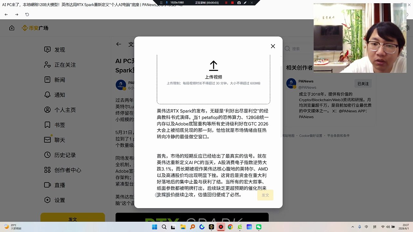Click the 平台条款和条件 footer link
The width and height of the screenshot is (413, 232).
click(338, 136)
